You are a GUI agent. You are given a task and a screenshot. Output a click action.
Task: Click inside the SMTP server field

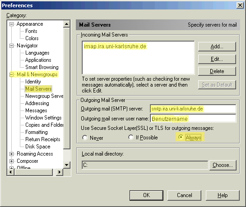coord(193,109)
